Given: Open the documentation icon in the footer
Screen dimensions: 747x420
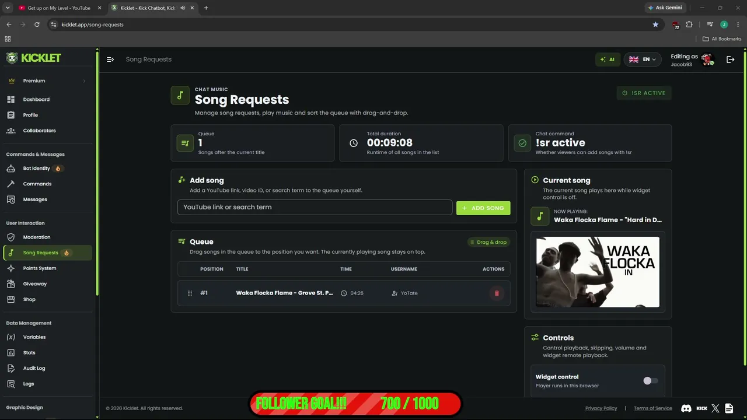Looking at the screenshot, I should (x=730, y=408).
